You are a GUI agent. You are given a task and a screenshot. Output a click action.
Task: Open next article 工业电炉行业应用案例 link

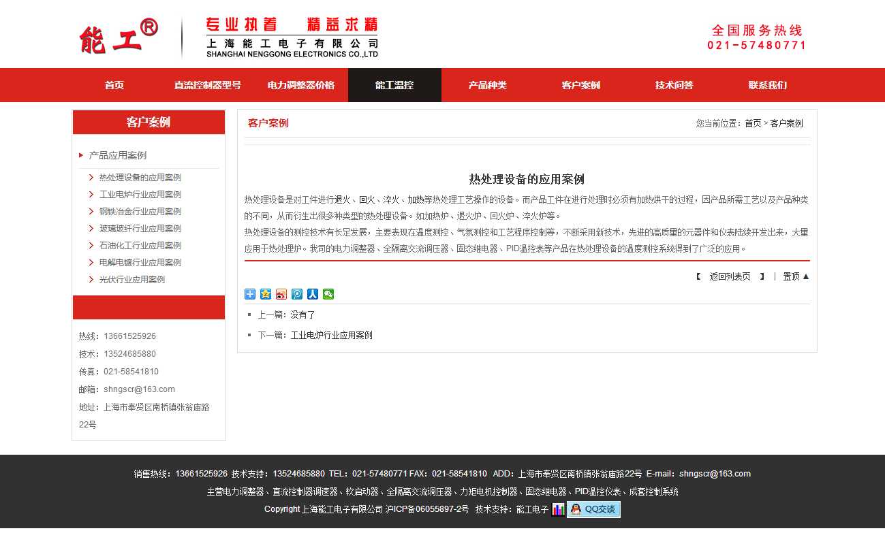332,336
